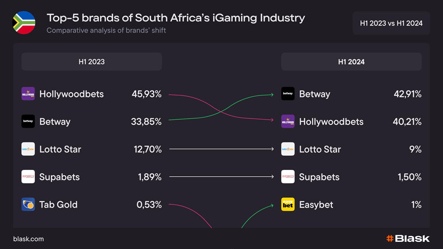
Task: Click the Supabets logo under H1 2023
Action: [x=28, y=177]
